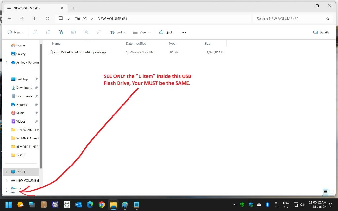The image size is (338, 211).
Task: Open the 'No MNAO use' folder in sidebar
Action: (25, 138)
